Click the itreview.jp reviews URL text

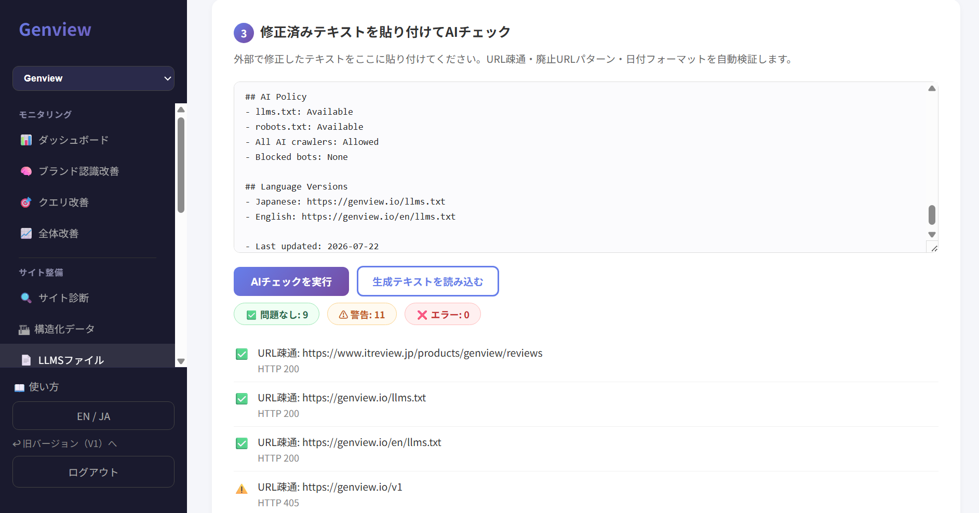click(422, 353)
